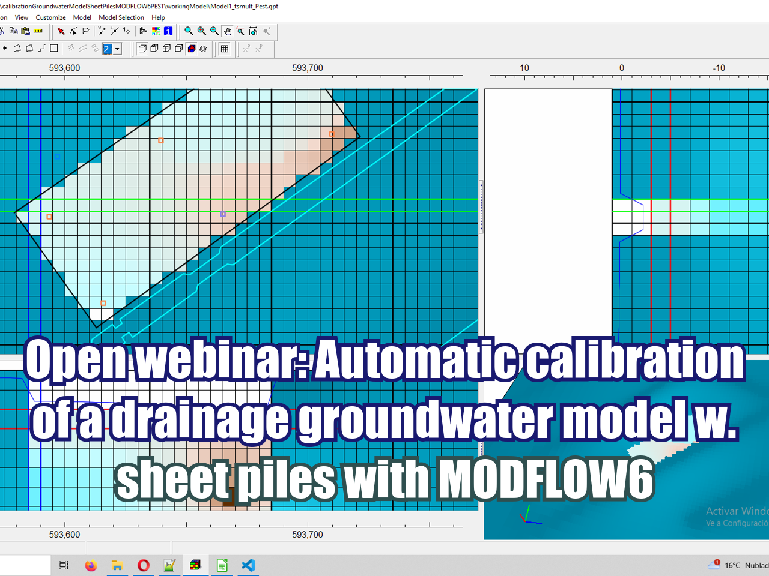769x576 pixels.
Task: Open the Customize menu
Action: [50, 17]
